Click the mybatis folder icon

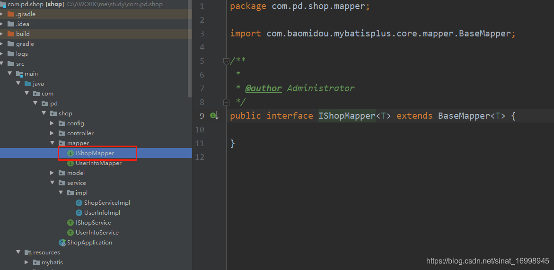[x=36, y=262]
